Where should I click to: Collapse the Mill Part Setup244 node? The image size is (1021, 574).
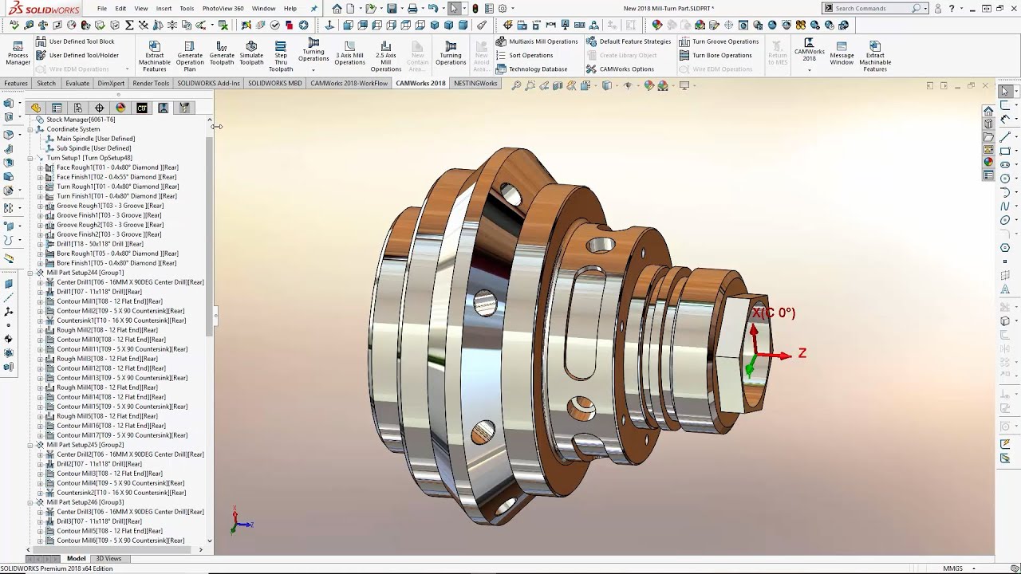point(30,273)
